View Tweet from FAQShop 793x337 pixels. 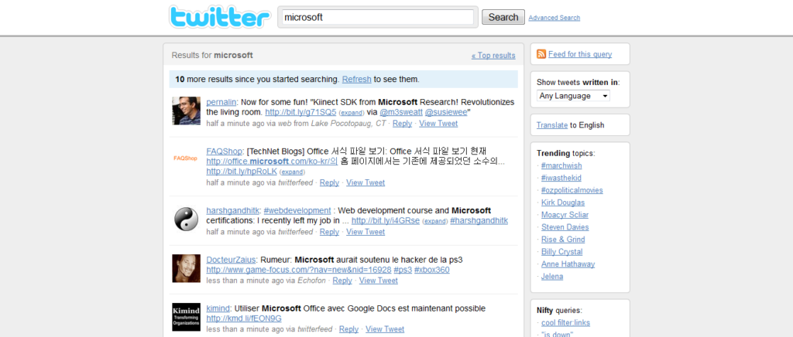[366, 182]
